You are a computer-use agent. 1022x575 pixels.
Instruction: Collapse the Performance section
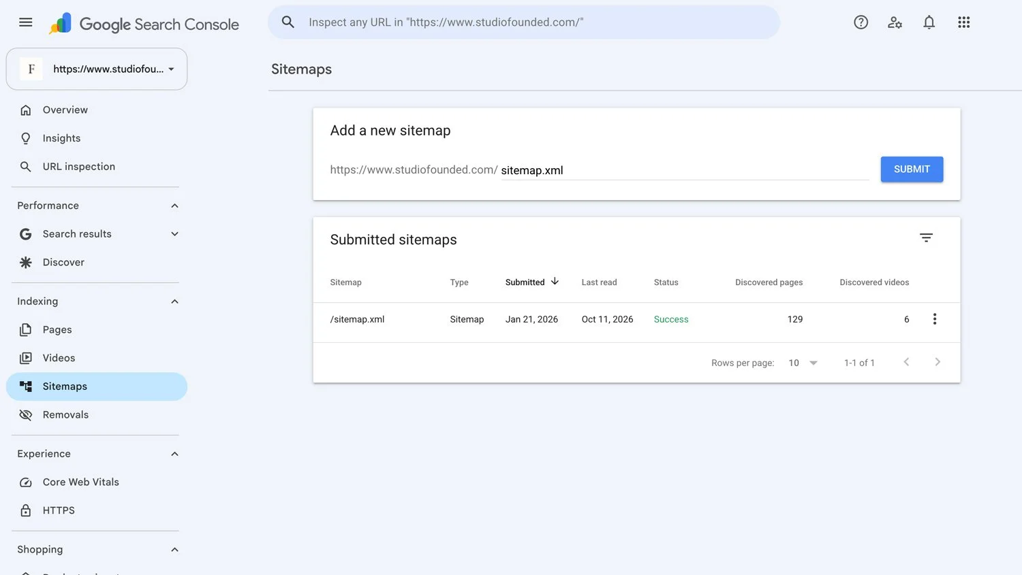(174, 206)
